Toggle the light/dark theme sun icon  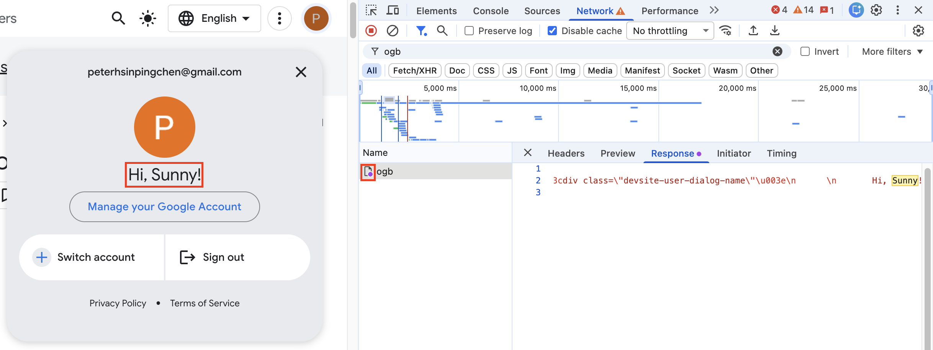coord(148,18)
